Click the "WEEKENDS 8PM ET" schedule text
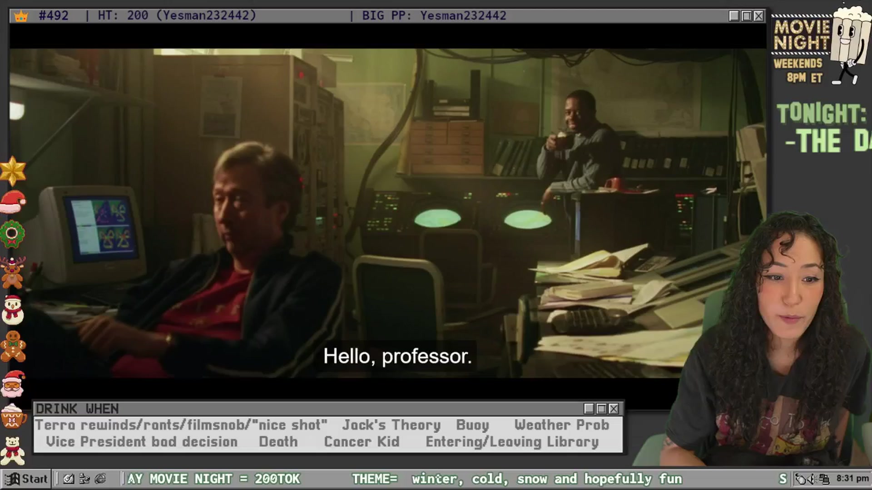 pyautogui.click(x=798, y=70)
